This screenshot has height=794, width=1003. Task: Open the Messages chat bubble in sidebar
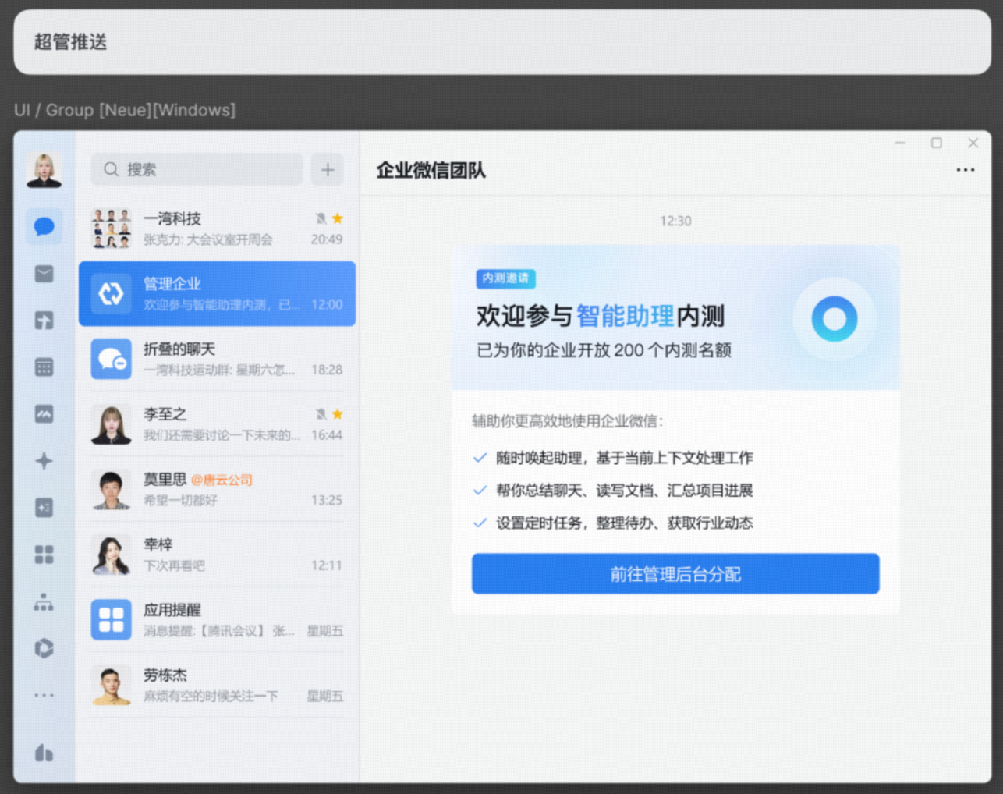coord(44,226)
